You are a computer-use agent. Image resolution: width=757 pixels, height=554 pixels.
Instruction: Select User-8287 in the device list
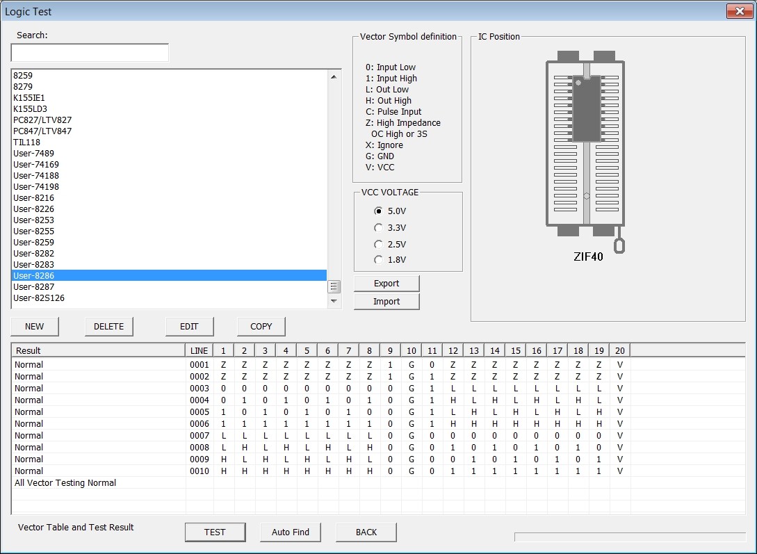(x=169, y=286)
